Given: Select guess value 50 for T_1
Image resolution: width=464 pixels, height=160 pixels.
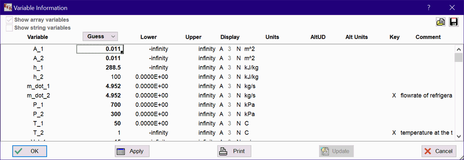Looking at the screenshot, I should [117, 123].
